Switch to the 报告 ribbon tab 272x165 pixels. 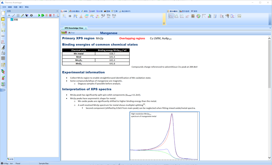coord(194,11)
